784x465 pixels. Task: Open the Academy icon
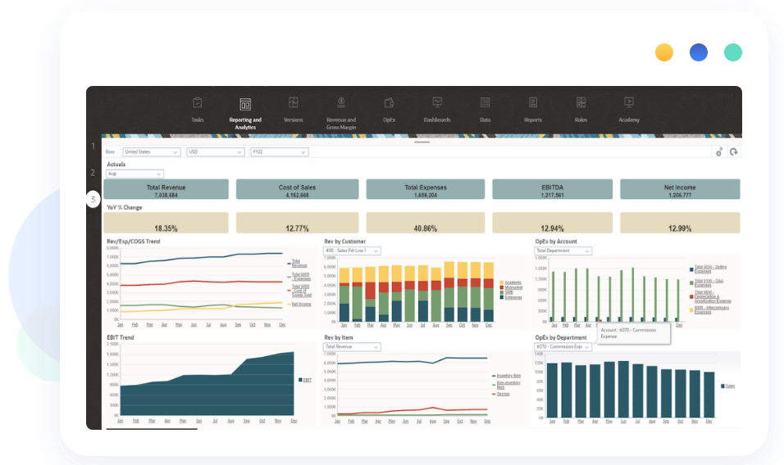[x=629, y=103]
